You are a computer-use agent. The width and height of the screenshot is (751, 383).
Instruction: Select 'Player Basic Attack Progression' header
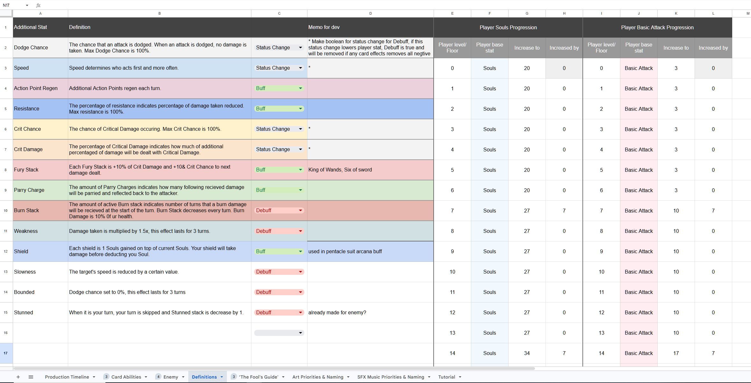tap(657, 27)
